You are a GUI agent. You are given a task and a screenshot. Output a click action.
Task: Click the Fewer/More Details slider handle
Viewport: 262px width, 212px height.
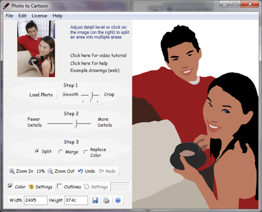(x=76, y=124)
